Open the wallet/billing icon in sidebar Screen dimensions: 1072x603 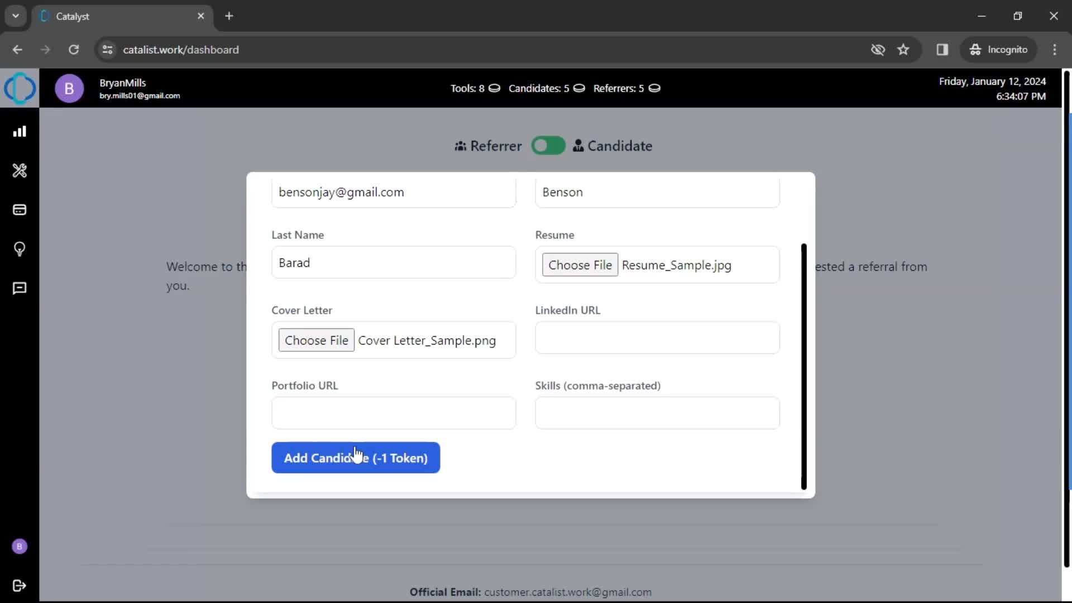(20, 210)
